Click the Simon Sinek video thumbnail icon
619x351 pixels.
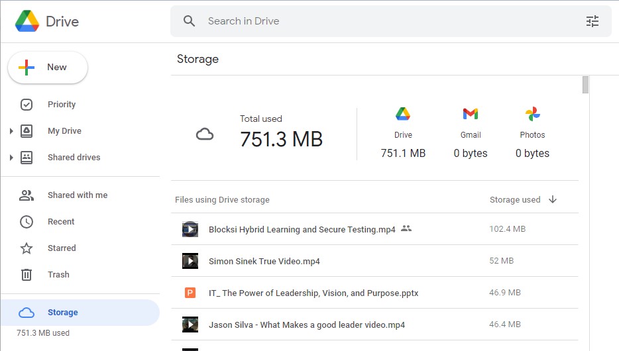click(x=190, y=261)
